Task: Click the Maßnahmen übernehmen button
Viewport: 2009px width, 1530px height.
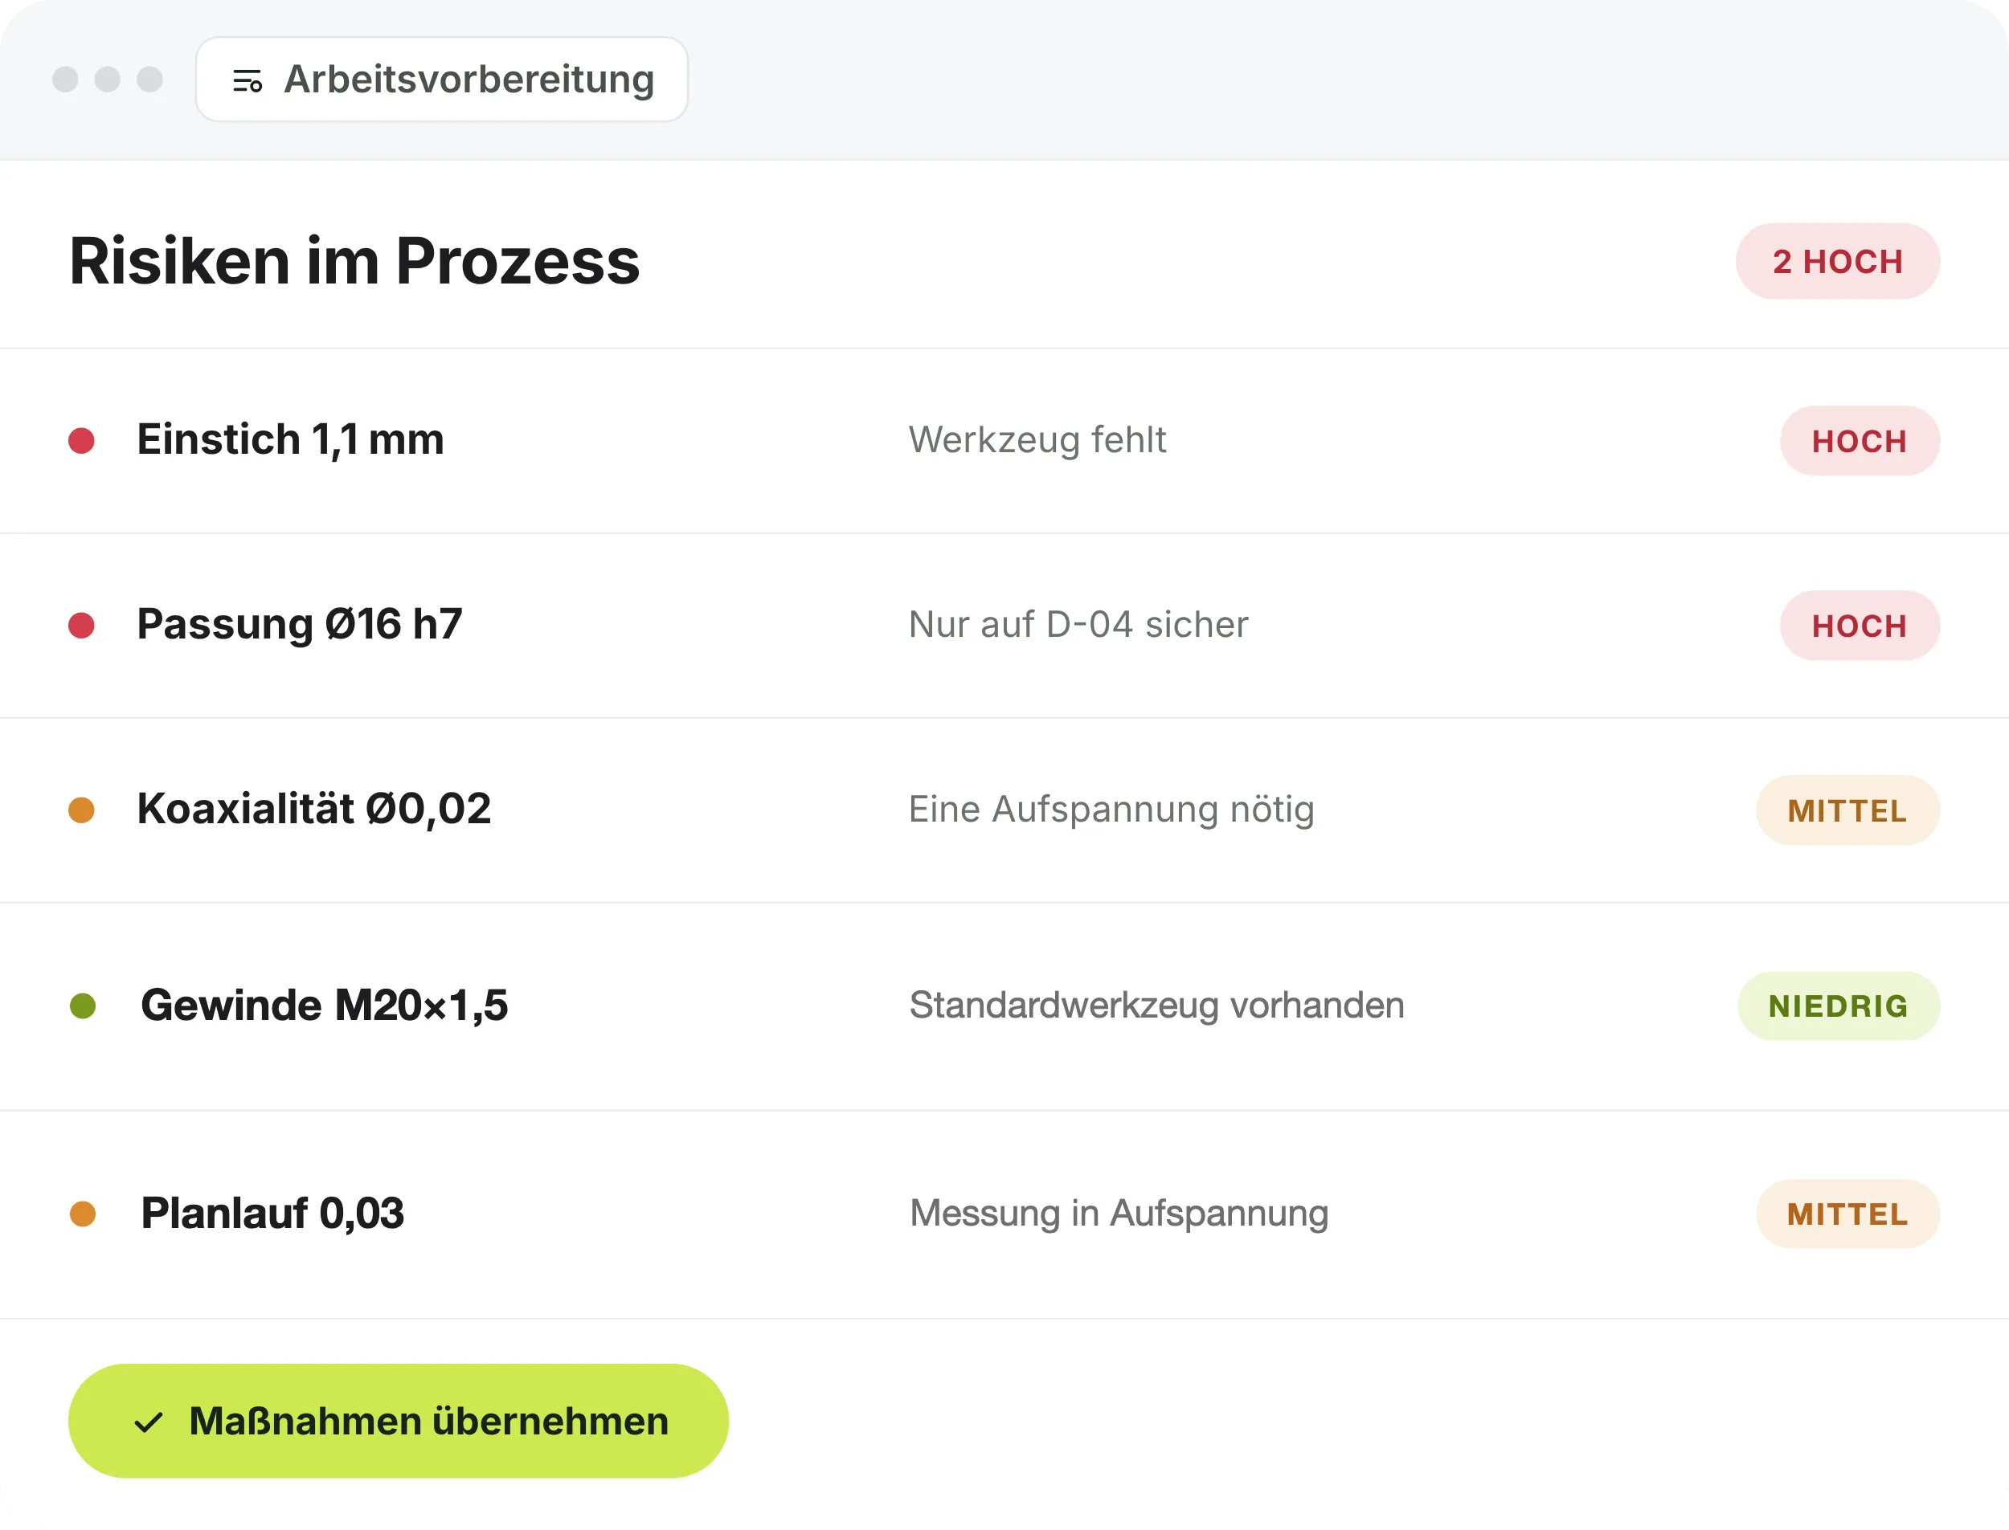Action: pyautogui.click(x=398, y=1421)
